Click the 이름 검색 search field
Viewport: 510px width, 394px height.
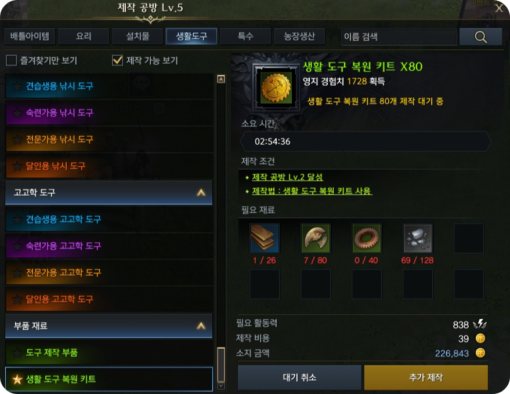399,37
